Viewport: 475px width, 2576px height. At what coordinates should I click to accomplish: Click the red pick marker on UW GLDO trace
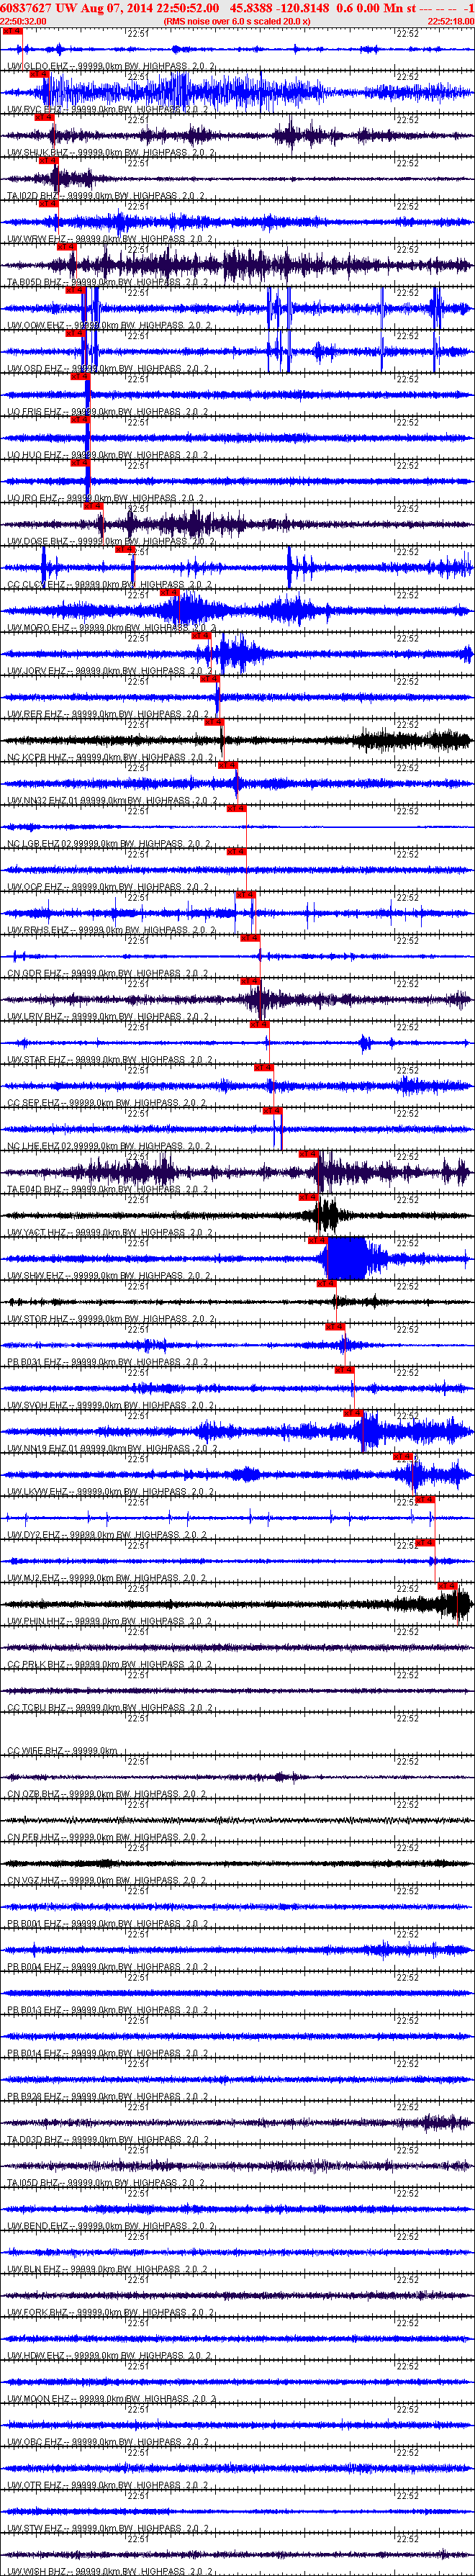click(12, 31)
